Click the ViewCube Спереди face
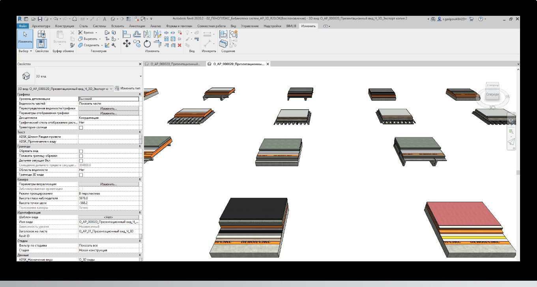 pyautogui.click(x=492, y=95)
